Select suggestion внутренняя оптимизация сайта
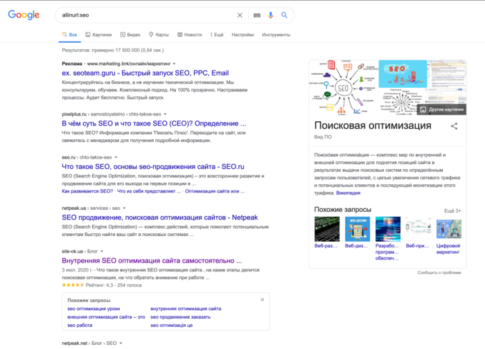This screenshot has height=349, width=485. coord(186,309)
